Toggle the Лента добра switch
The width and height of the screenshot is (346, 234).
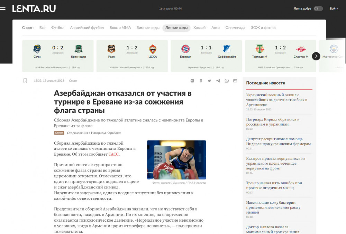318,9
